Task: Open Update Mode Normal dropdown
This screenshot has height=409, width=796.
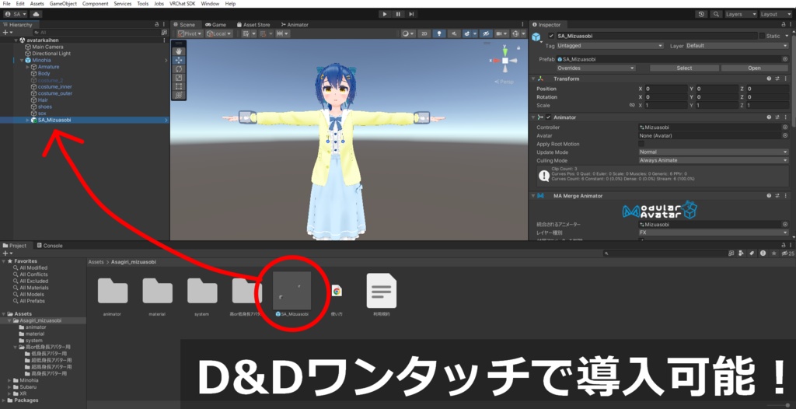Action: [714, 152]
